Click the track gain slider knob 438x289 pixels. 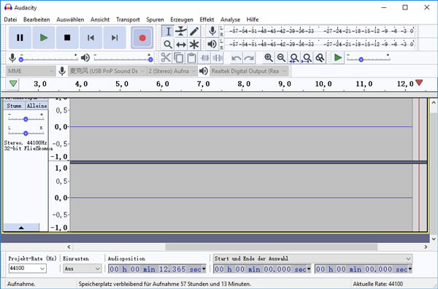(x=26, y=119)
